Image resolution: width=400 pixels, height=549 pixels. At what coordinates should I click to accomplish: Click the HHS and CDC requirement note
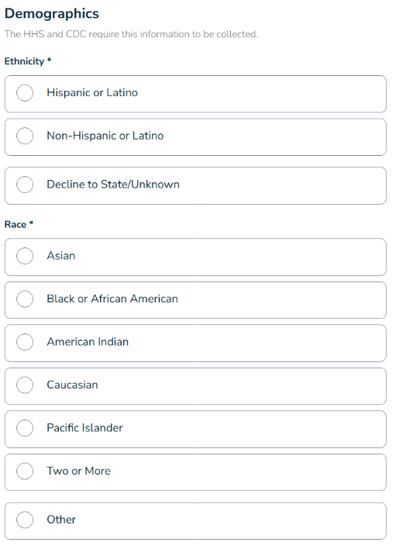tap(131, 34)
